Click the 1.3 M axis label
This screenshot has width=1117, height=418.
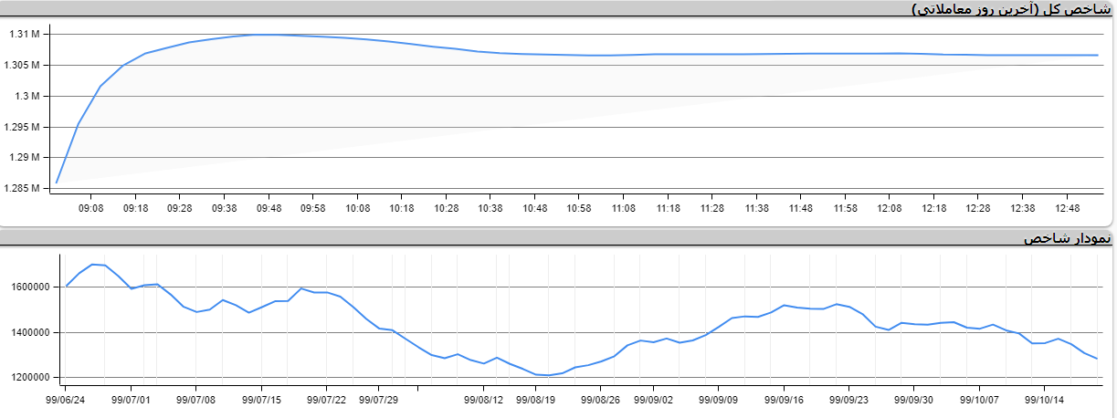click(29, 96)
